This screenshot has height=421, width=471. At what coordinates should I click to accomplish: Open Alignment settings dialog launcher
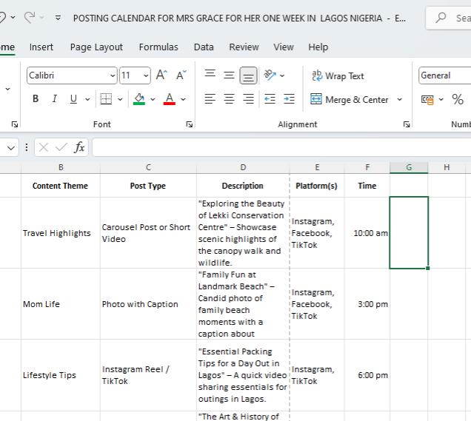pos(407,124)
